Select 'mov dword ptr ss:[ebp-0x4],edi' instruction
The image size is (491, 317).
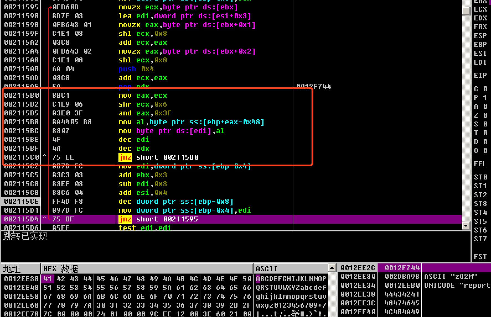[x=185, y=210]
